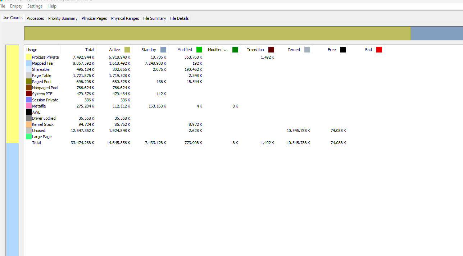Click the Metafile standby value 163.160 K
This screenshot has width=463, height=256.
tap(158, 106)
